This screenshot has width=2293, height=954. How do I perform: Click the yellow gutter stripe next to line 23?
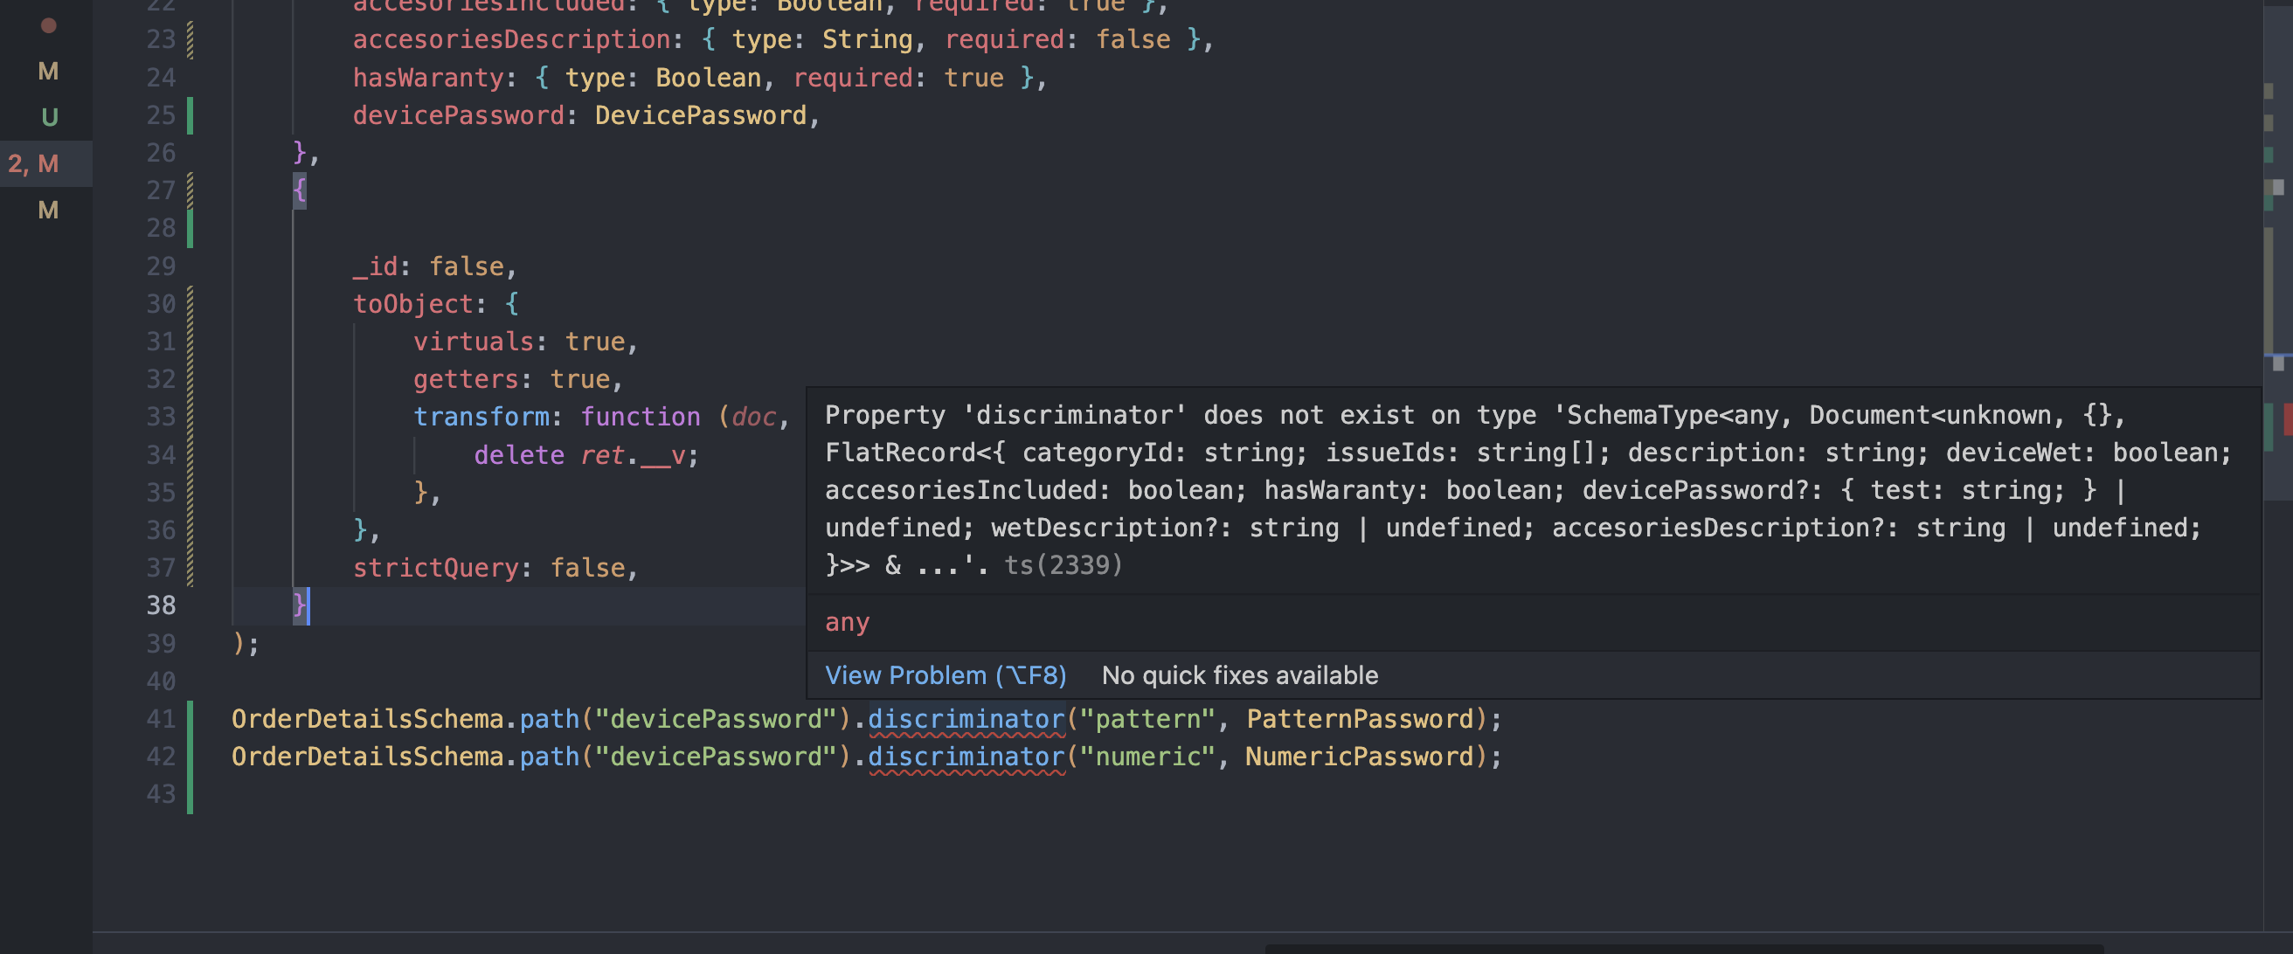[190, 38]
